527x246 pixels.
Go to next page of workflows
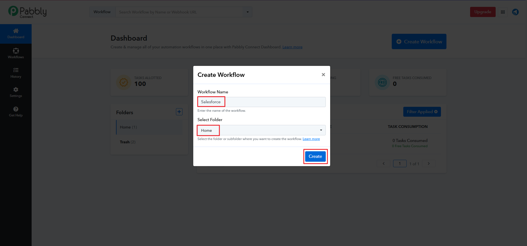coord(429,164)
